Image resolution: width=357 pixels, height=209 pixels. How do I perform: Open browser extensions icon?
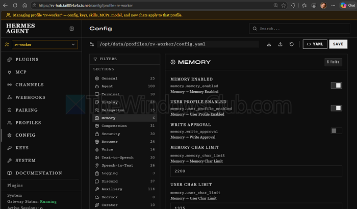[x=293, y=5]
